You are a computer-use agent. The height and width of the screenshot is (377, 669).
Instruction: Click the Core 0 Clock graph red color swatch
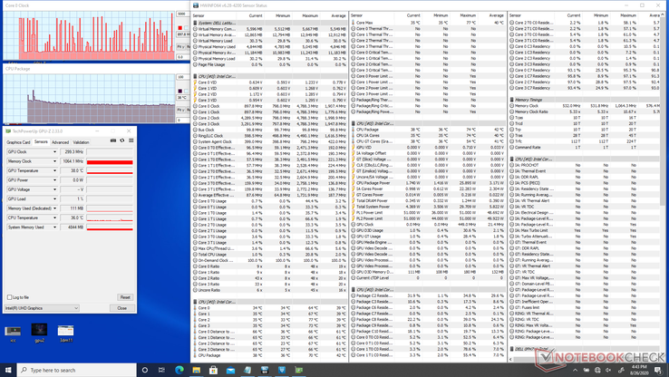click(x=179, y=28)
